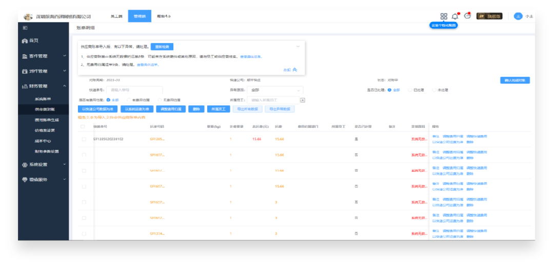Click the 财务管理 sidebar icon

25,86
